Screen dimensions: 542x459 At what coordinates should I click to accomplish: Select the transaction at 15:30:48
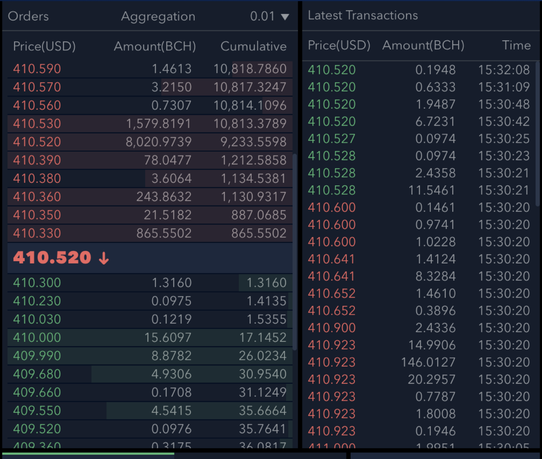(419, 104)
